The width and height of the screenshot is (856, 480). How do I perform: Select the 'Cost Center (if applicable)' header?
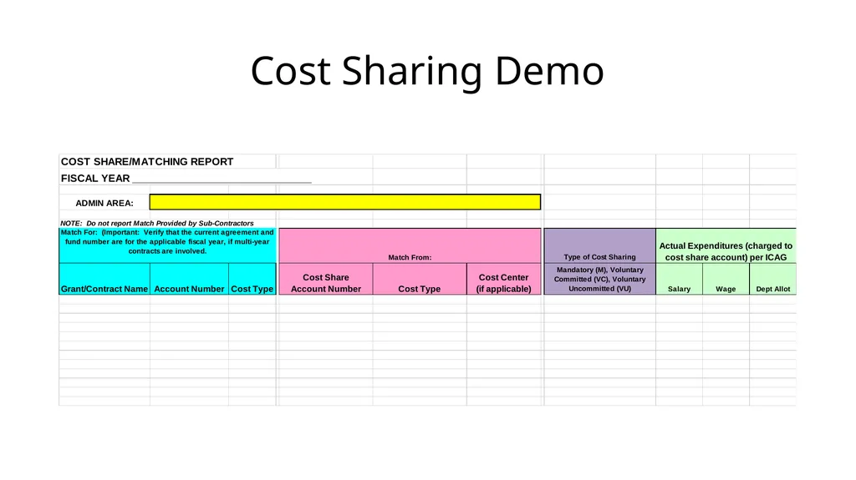click(x=504, y=280)
